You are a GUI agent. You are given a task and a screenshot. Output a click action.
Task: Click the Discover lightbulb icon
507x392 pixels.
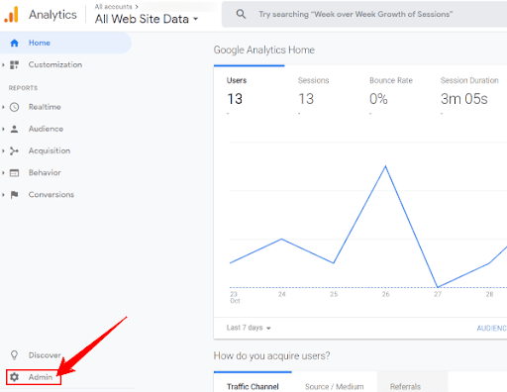(14, 355)
